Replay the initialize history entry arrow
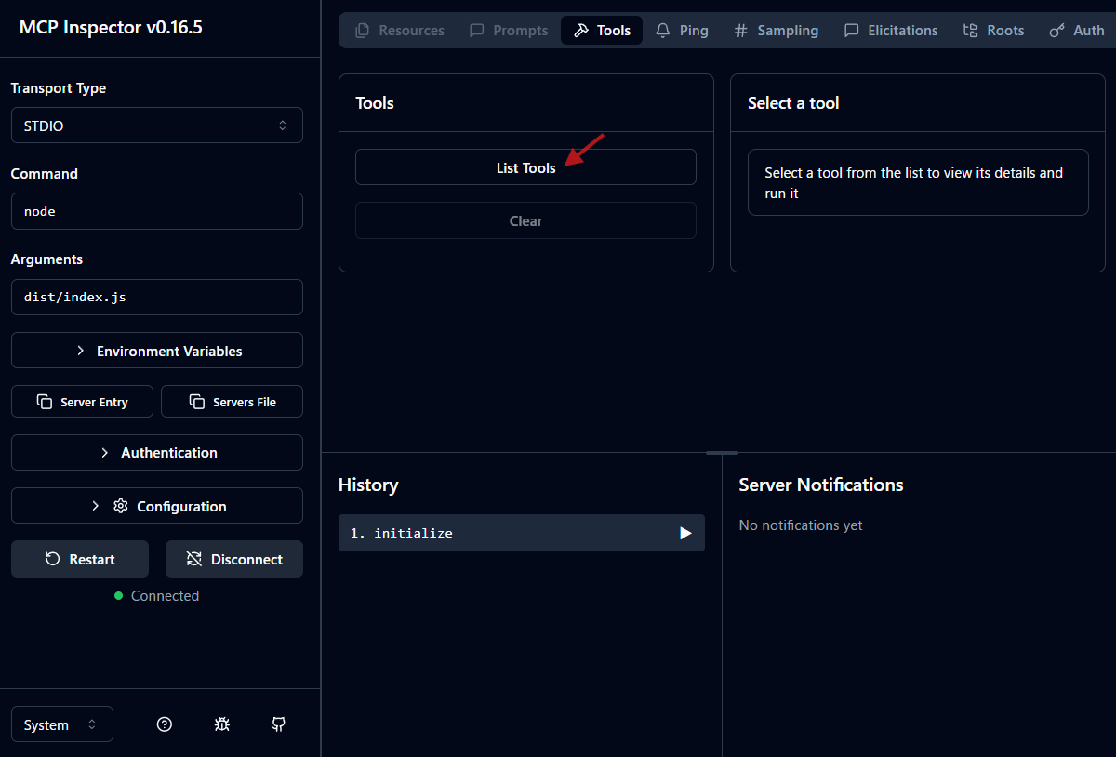1116x757 pixels. click(685, 533)
